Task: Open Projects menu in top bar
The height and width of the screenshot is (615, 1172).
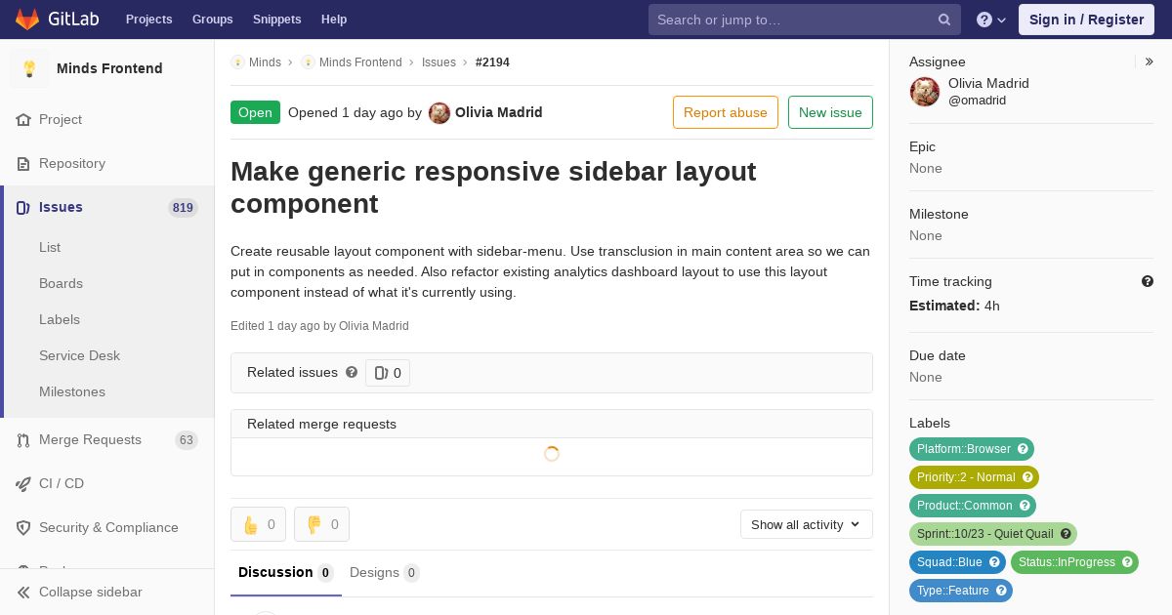Action: [149, 20]
